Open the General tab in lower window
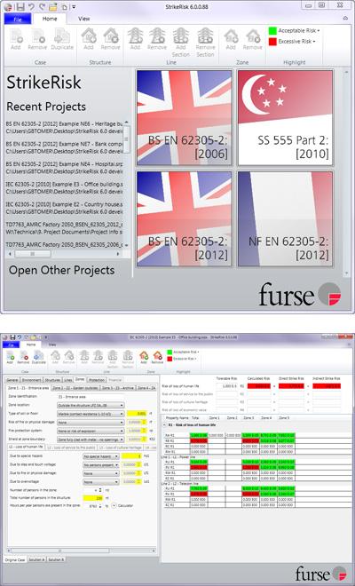The image size is (355, 586). coord(12,380)
